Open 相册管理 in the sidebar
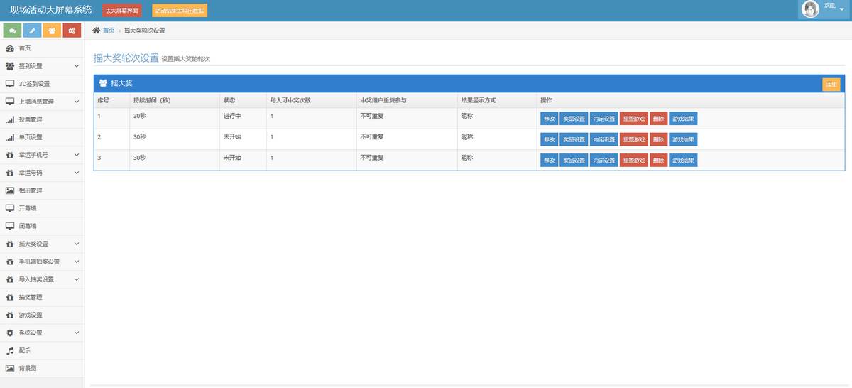 pos(31,190)
